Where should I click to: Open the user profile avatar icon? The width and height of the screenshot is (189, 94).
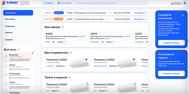[x=185, y=3]
